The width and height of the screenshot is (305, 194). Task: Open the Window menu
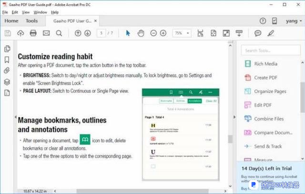[x=40, y=12]
